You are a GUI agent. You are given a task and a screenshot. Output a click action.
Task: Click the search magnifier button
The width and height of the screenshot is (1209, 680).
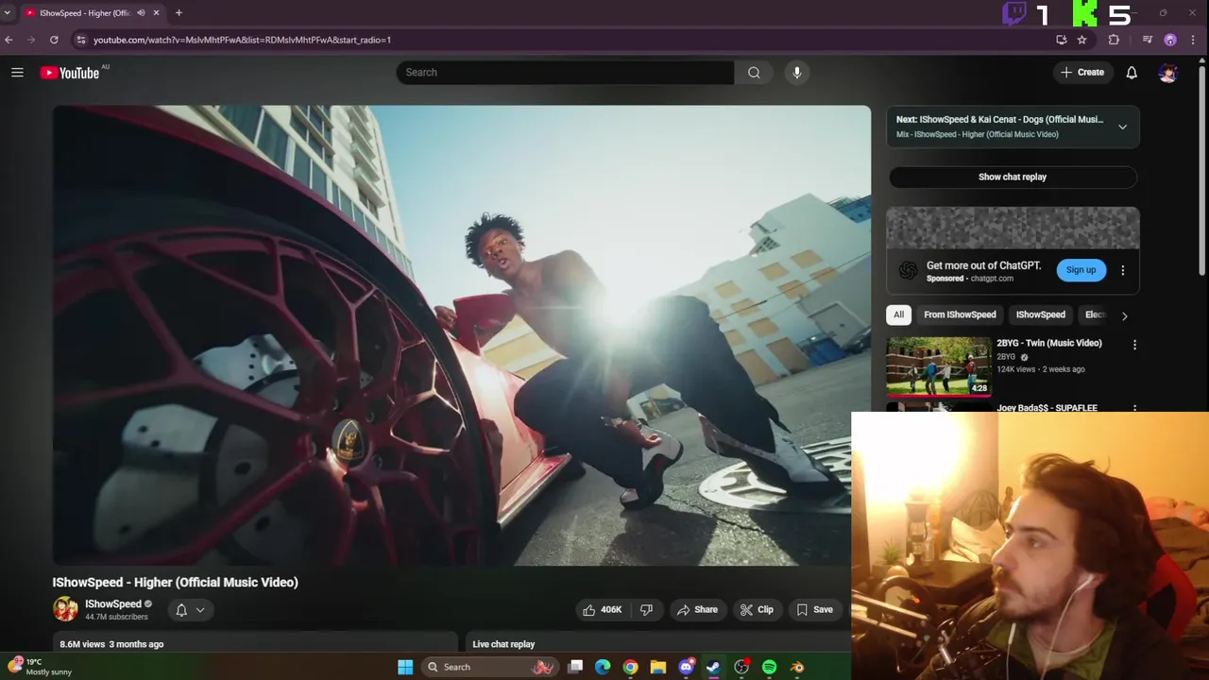[x=754, y=73]
